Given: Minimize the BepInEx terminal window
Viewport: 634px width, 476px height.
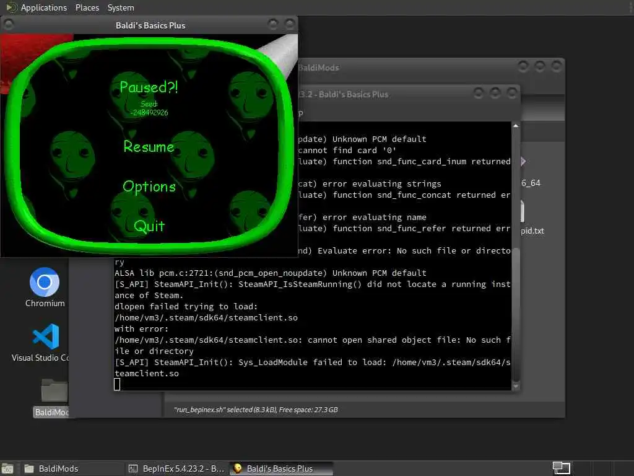Looking at the screenshot, I should [479, 94].
